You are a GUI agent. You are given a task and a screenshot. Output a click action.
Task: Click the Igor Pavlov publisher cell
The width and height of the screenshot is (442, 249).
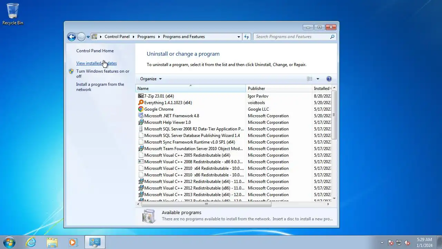click(x=258, y=96)
